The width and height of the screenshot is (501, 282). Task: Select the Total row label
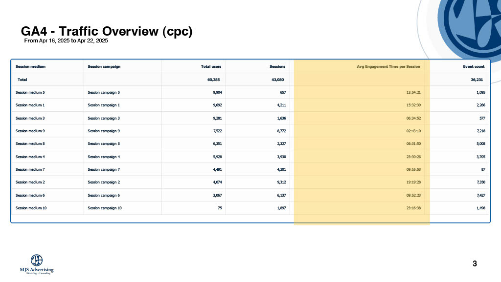click(x=23, y=80)
